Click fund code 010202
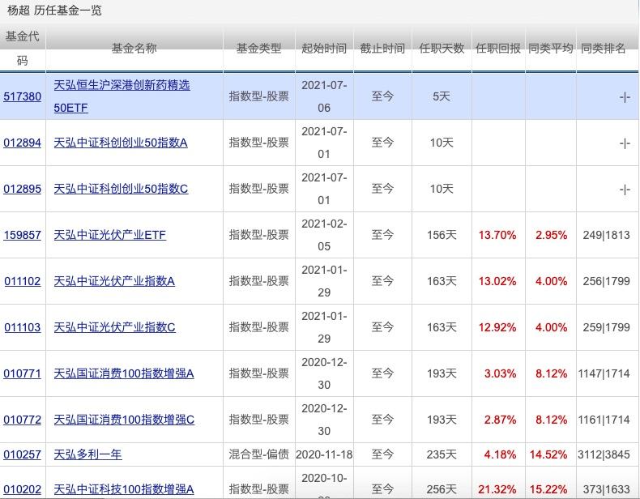 click(x=23, y=489)
